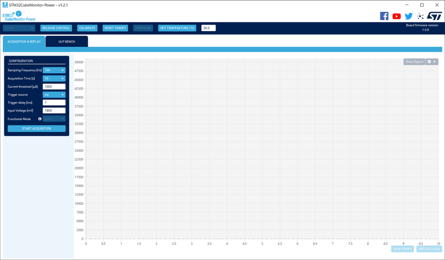Minimize the STM32CubeMonitor-Power window
This screenshot has width=445, height=260.
[407, 5]
